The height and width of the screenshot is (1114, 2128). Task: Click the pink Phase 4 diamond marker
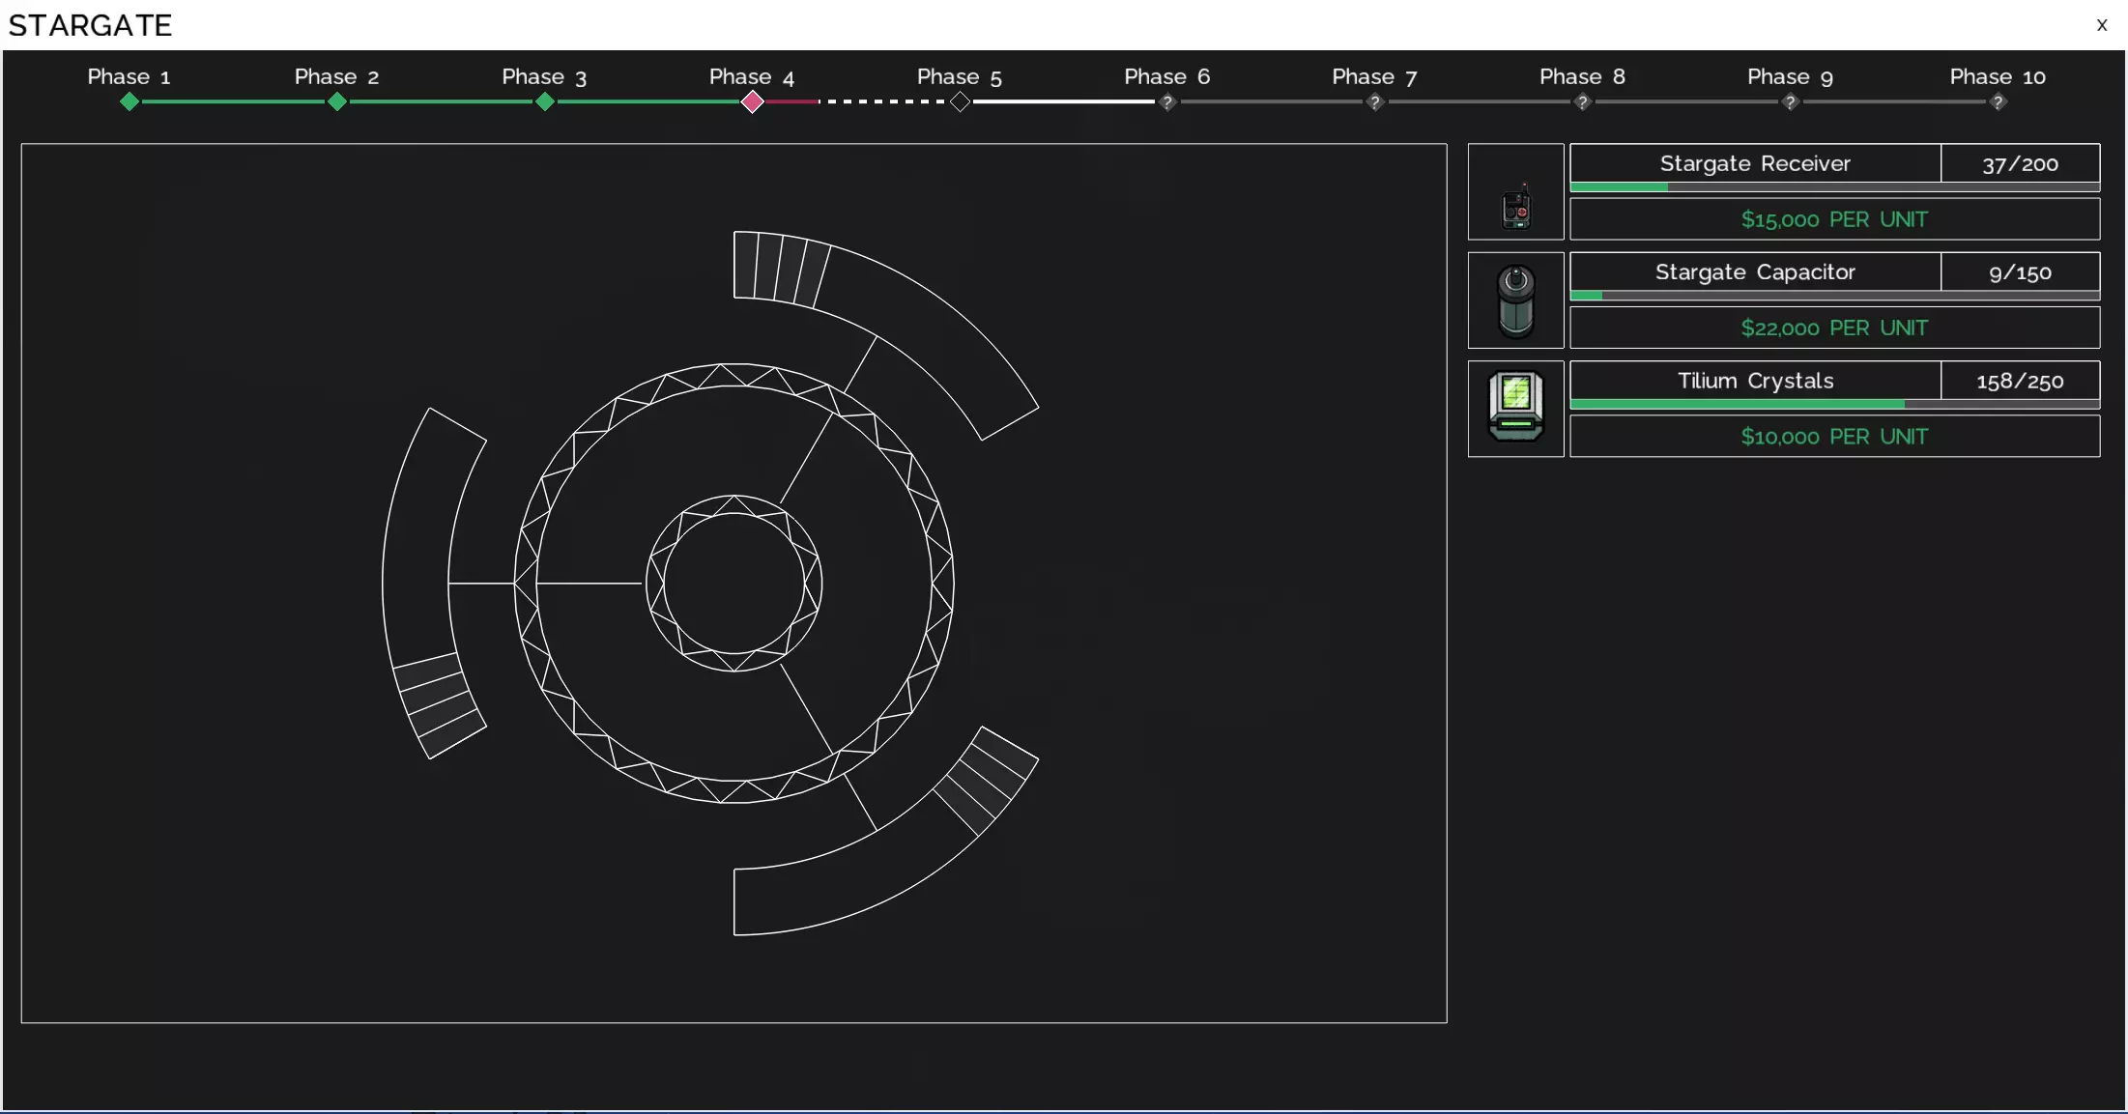[x=753, y=102]
